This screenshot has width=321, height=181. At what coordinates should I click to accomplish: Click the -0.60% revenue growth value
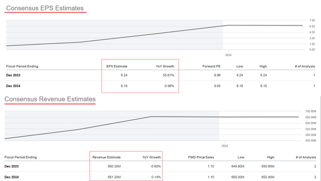pos(155,166)
